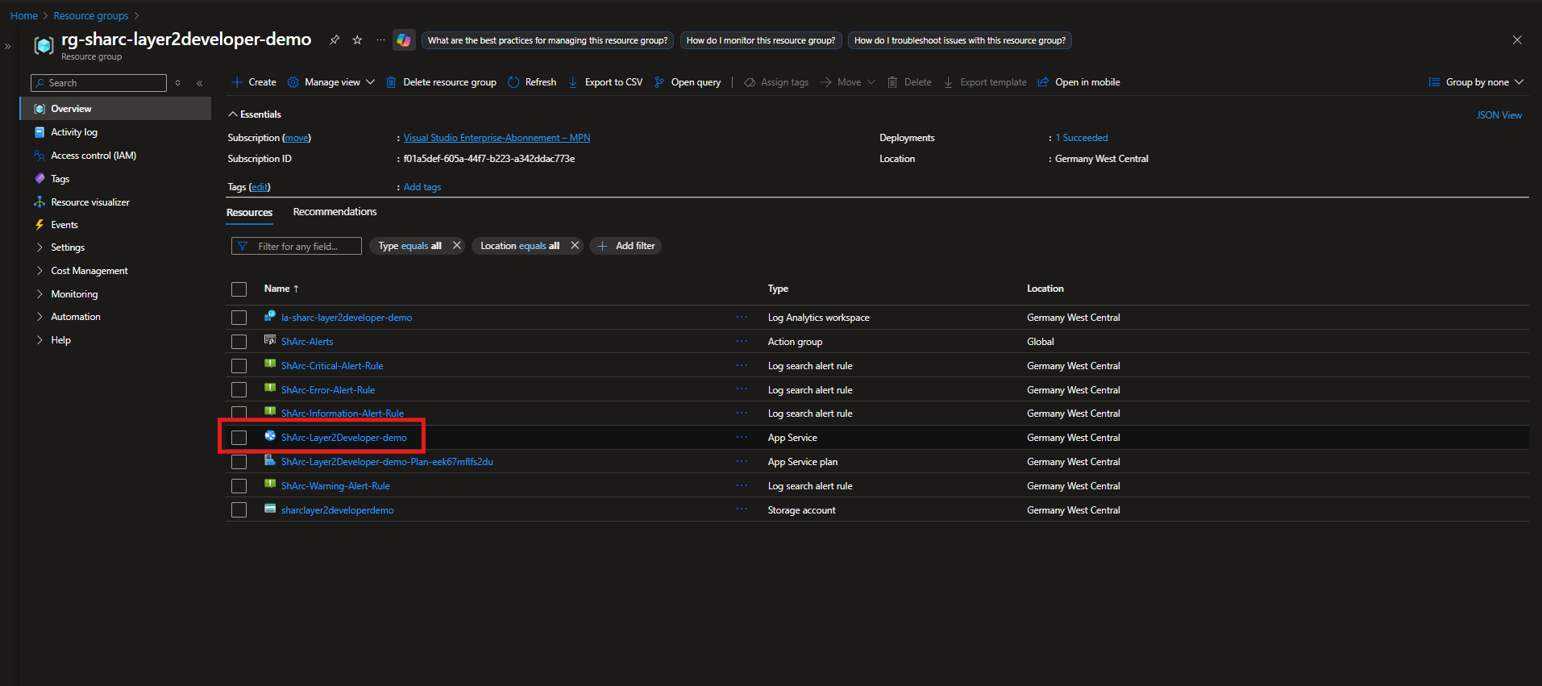Click Export to CSV download icon

[573, 82]
